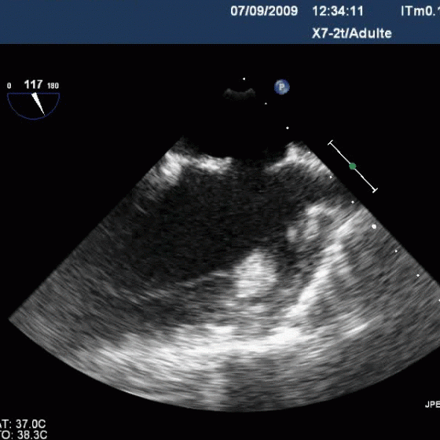Screen dimensions: 440x440
Task: Click the JPEG compression label
Action: point(432,405)
